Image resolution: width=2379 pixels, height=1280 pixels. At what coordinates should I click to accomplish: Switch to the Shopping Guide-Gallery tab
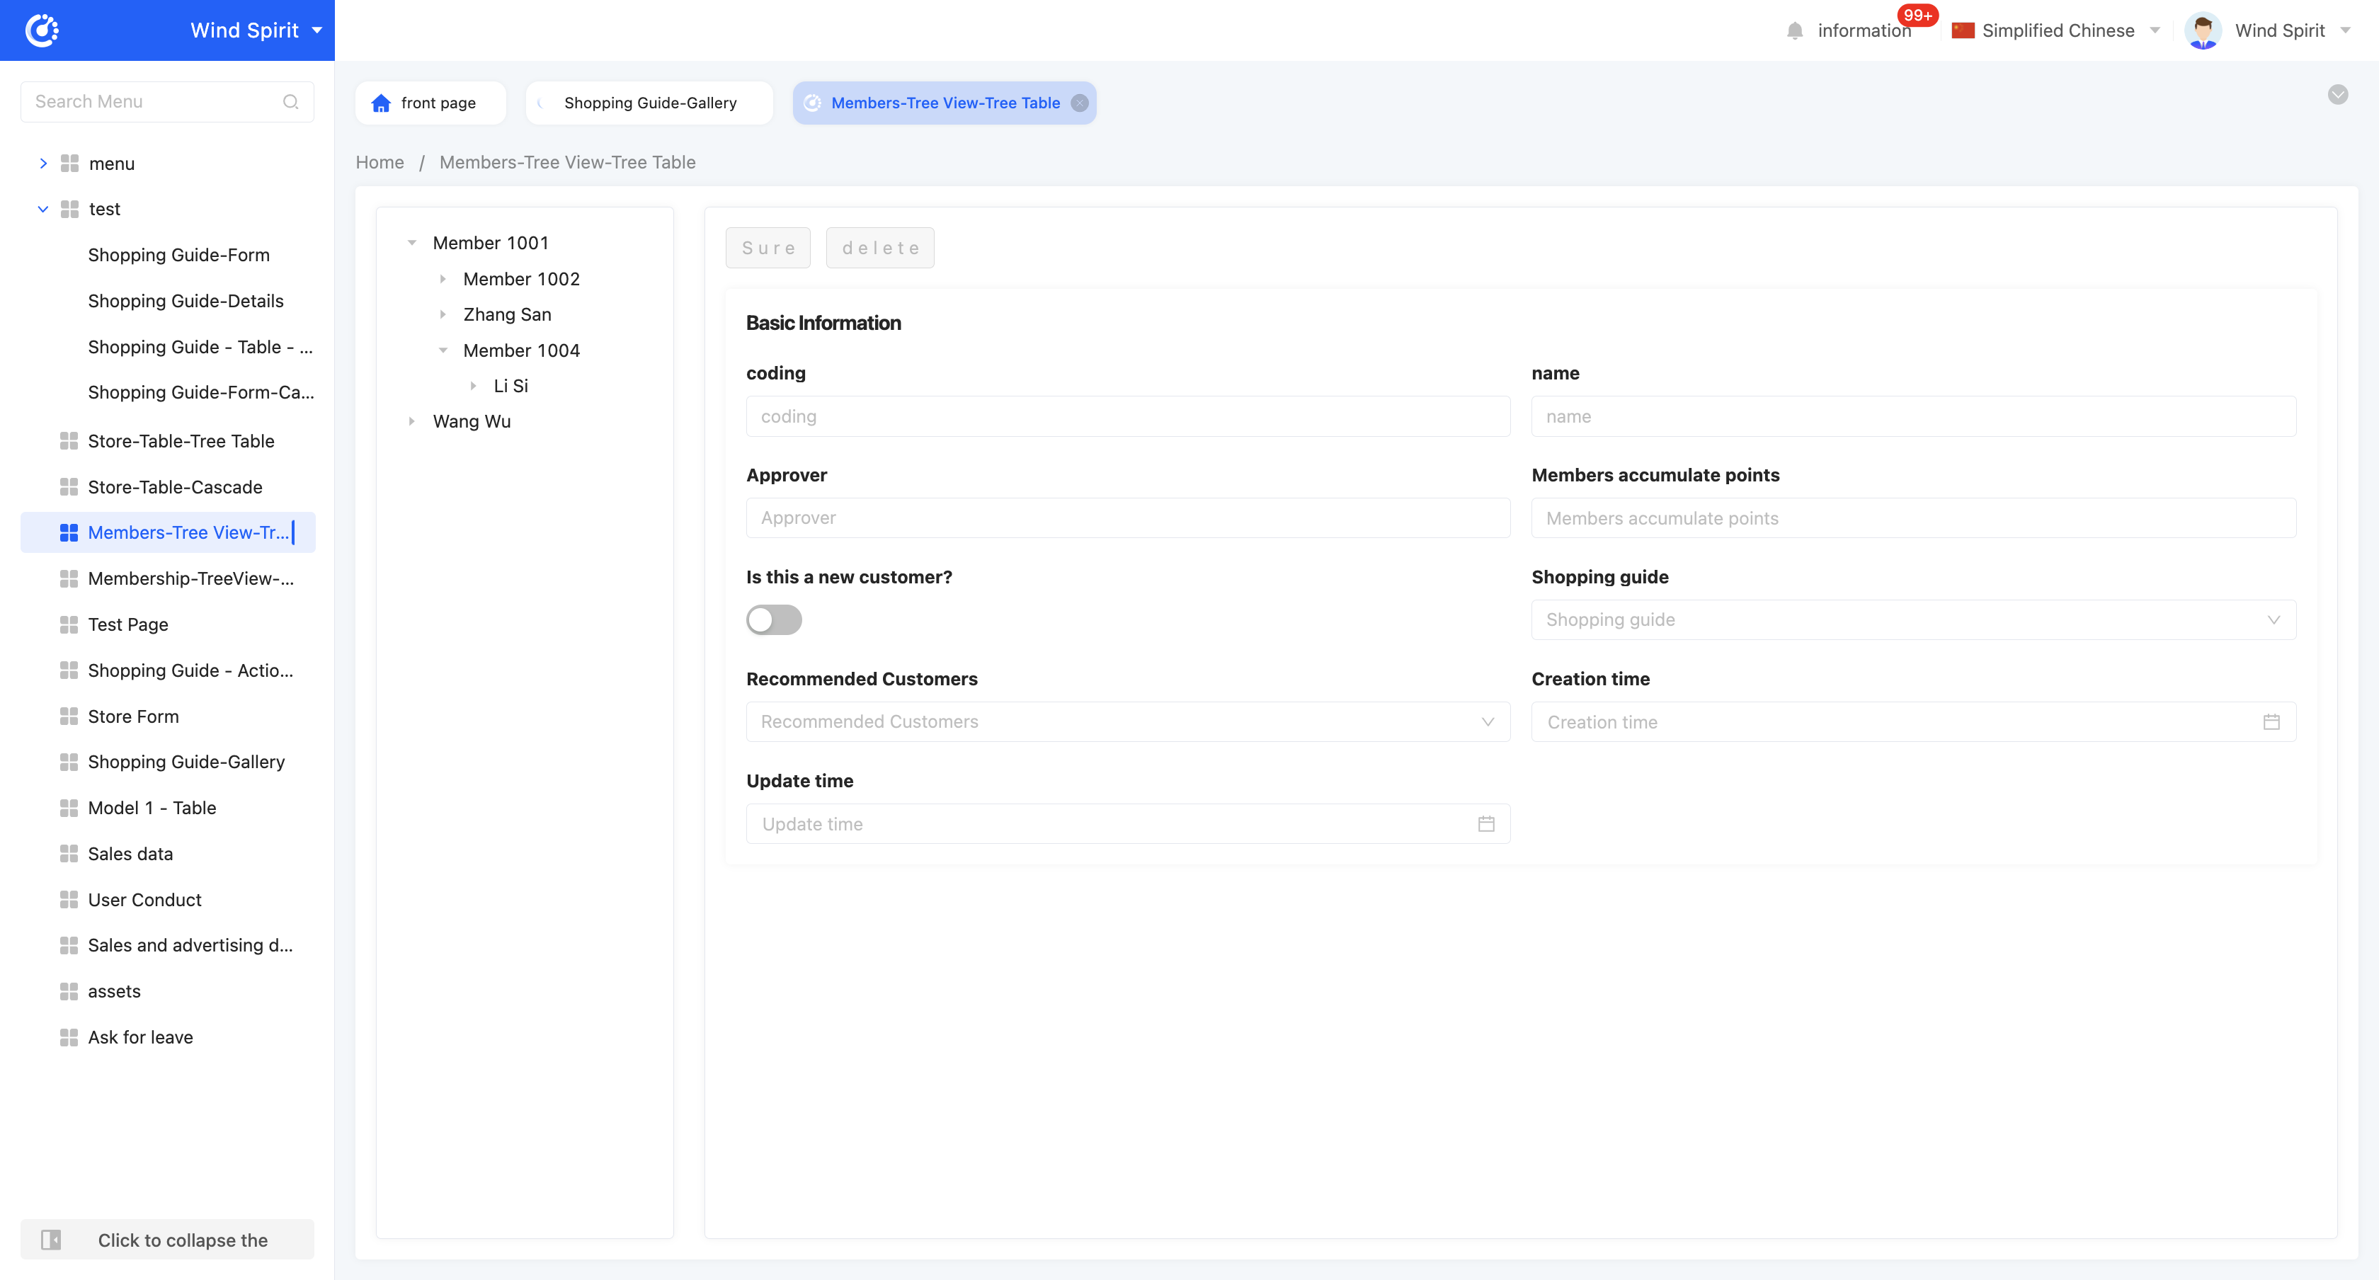pyautogui.click(x=649, y=103)
